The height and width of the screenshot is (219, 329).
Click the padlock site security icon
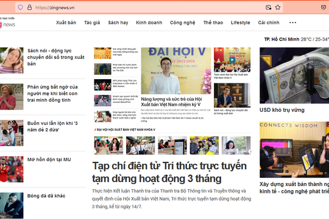[30, 7]
